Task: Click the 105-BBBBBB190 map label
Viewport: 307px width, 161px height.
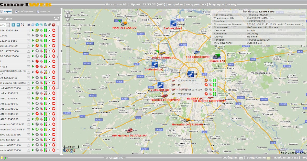Action: (163, 58)
